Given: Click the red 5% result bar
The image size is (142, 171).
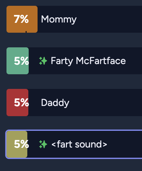Looking at the screenshot, I should [x=17, y=103].
